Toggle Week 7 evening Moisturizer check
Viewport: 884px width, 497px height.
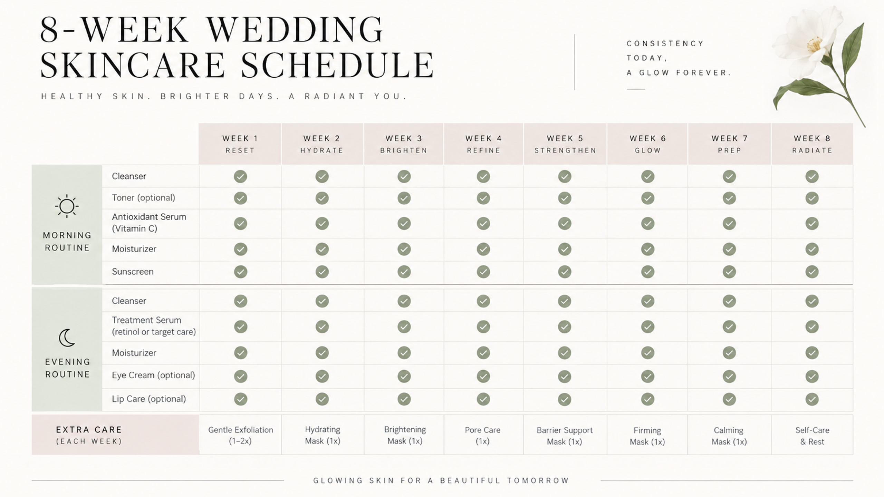coord(729,353)
